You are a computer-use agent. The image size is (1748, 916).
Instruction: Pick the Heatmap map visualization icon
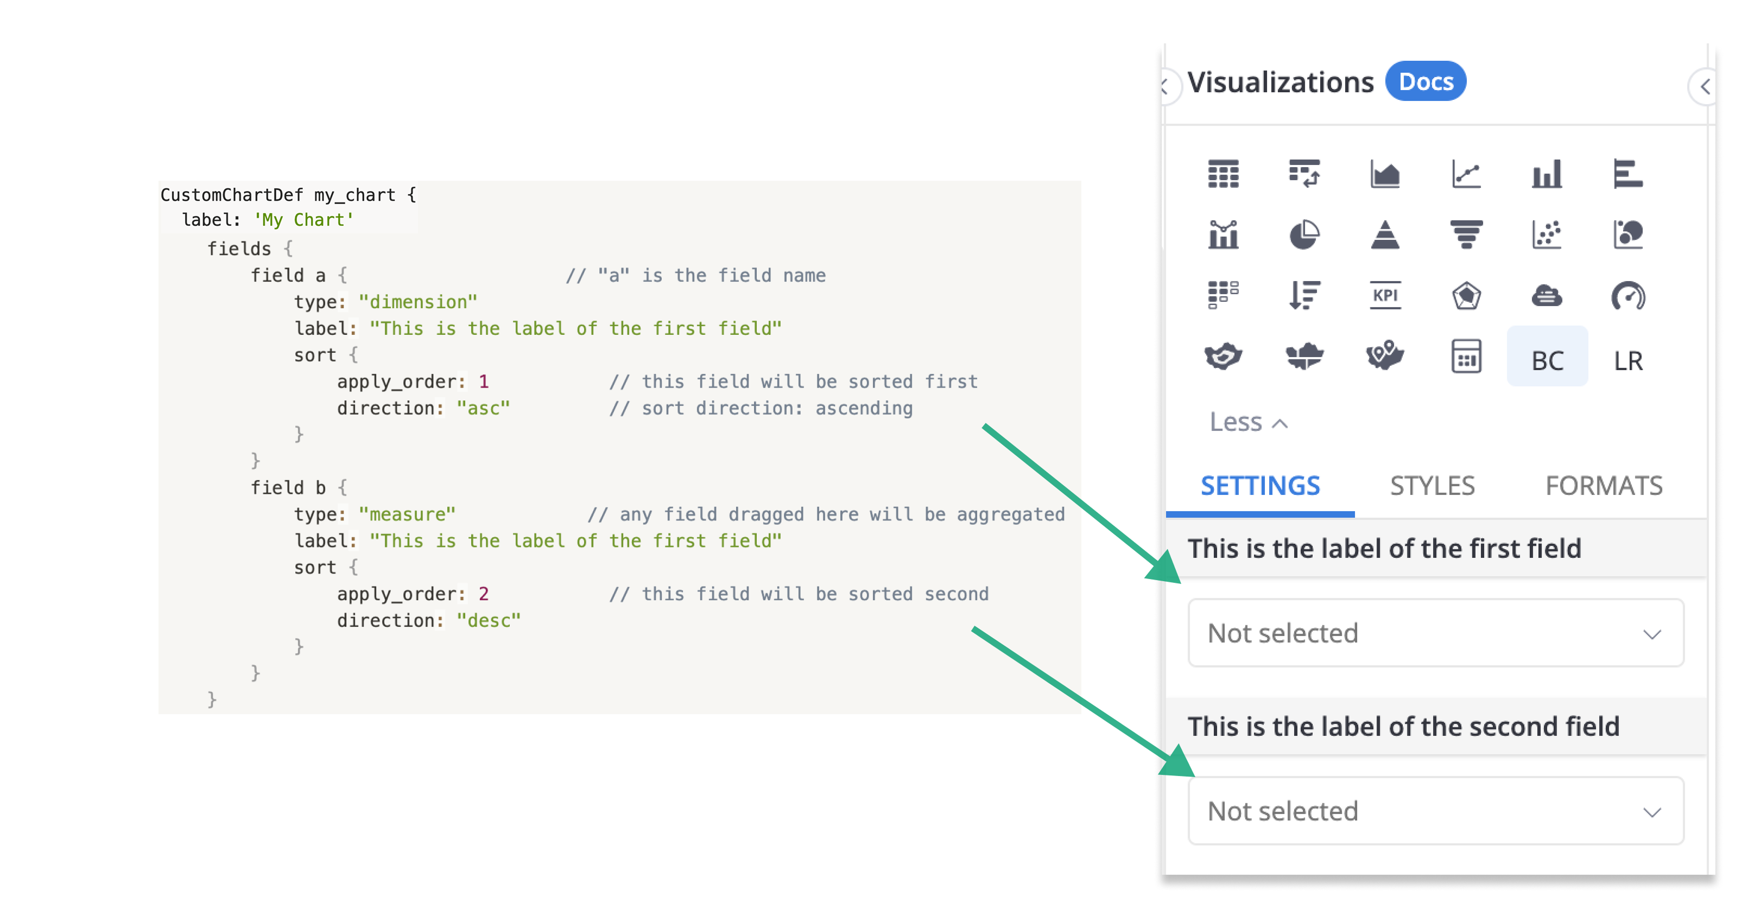coord(1223,355)
